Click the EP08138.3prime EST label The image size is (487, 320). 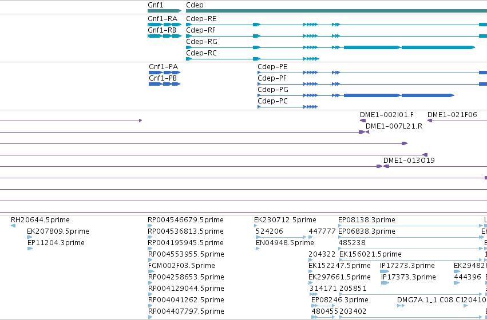pyautogui.click(x=367, y=220)
